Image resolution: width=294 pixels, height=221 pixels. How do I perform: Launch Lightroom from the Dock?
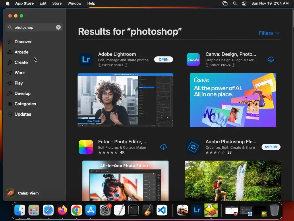[197, 210]
